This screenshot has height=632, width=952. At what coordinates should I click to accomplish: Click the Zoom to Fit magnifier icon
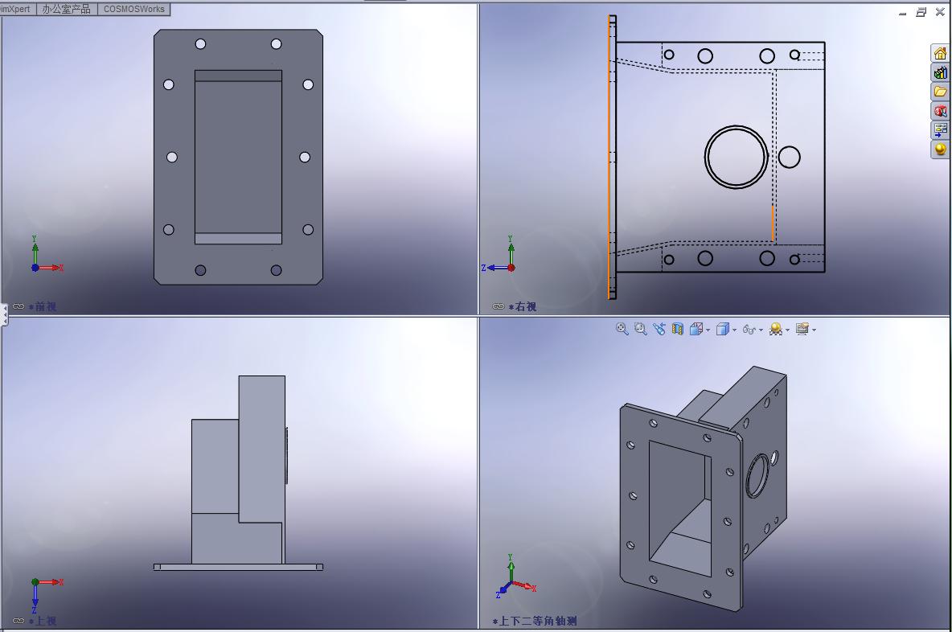622,329
